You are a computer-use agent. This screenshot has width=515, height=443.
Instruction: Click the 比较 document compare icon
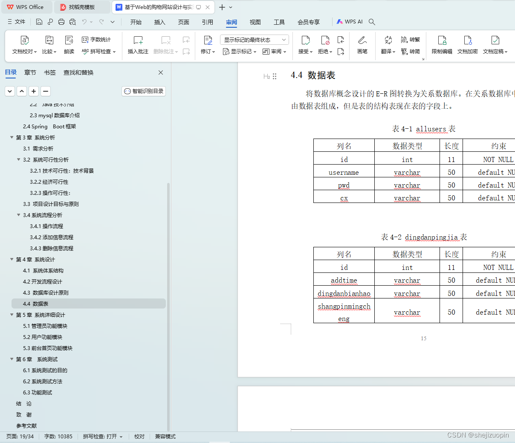coord(48,45)
